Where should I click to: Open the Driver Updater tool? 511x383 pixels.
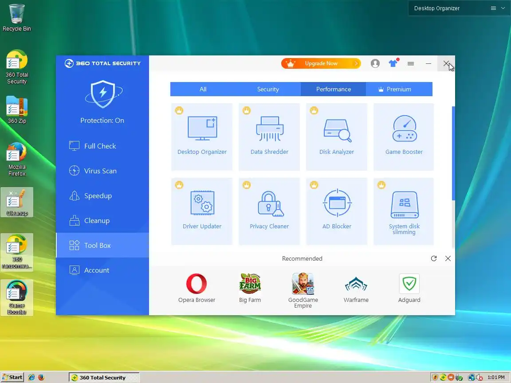point(202,211)
